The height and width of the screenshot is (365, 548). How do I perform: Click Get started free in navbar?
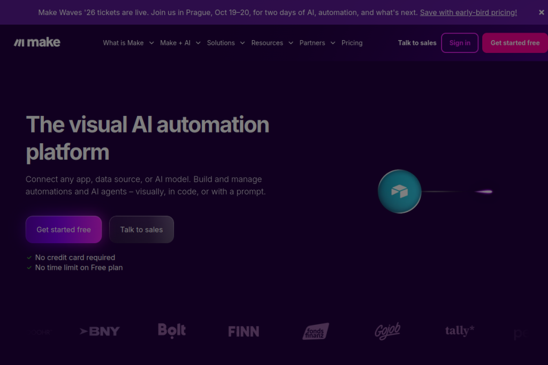coord(515,43)
